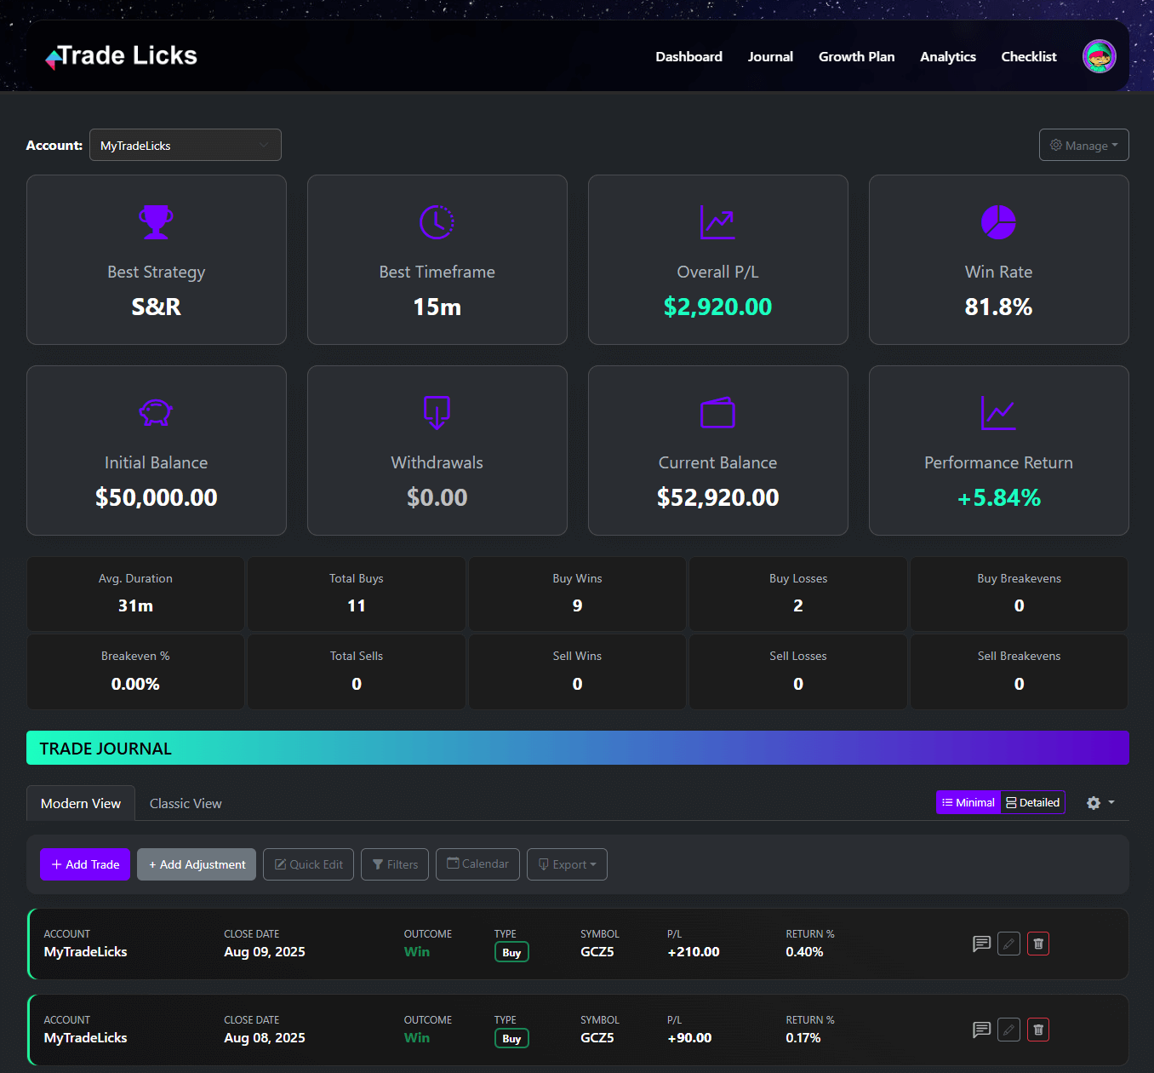Viewport: 1154px width, 1073px height.
Task: Switch to Minimal journal view
Action: [x=968, y=802]
